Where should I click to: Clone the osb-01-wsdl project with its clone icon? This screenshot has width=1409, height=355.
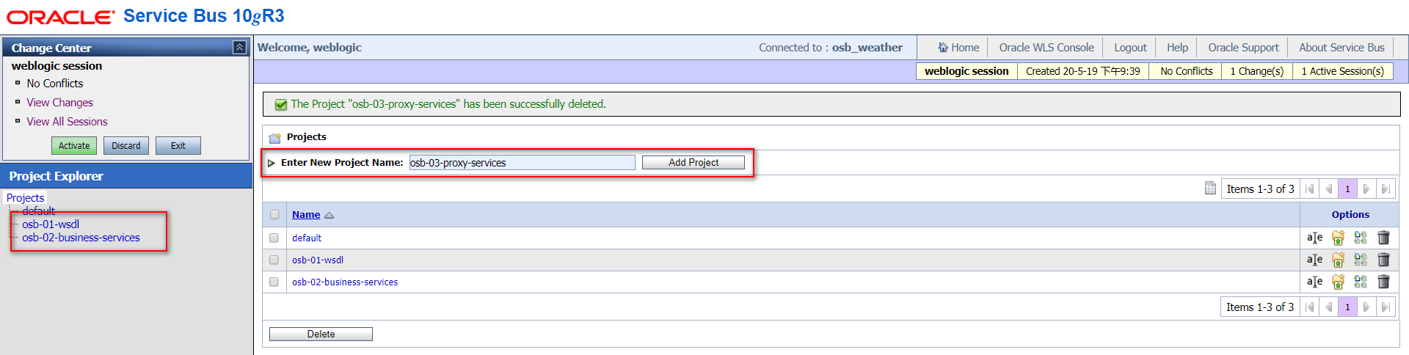1361,260
